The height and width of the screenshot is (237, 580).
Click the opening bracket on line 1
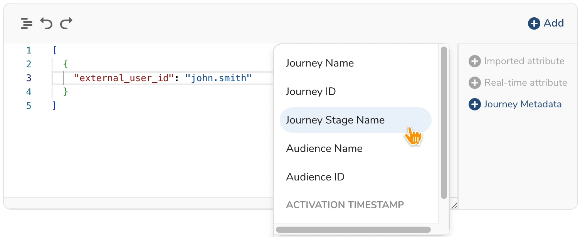[x=55, y=50]
